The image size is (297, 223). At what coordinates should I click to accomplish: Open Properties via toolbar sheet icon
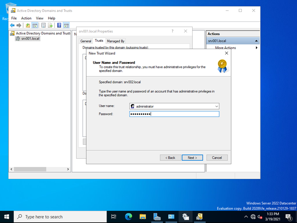(x=44, y=25)
